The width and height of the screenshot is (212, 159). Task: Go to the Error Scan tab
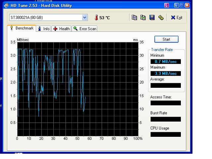tap(85, 29)
